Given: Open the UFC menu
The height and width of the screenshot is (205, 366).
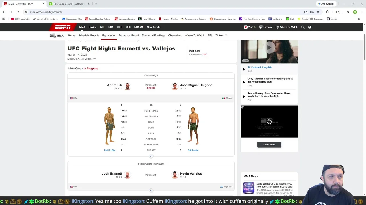Looking at the screenshot, I should tap(128, 27).
